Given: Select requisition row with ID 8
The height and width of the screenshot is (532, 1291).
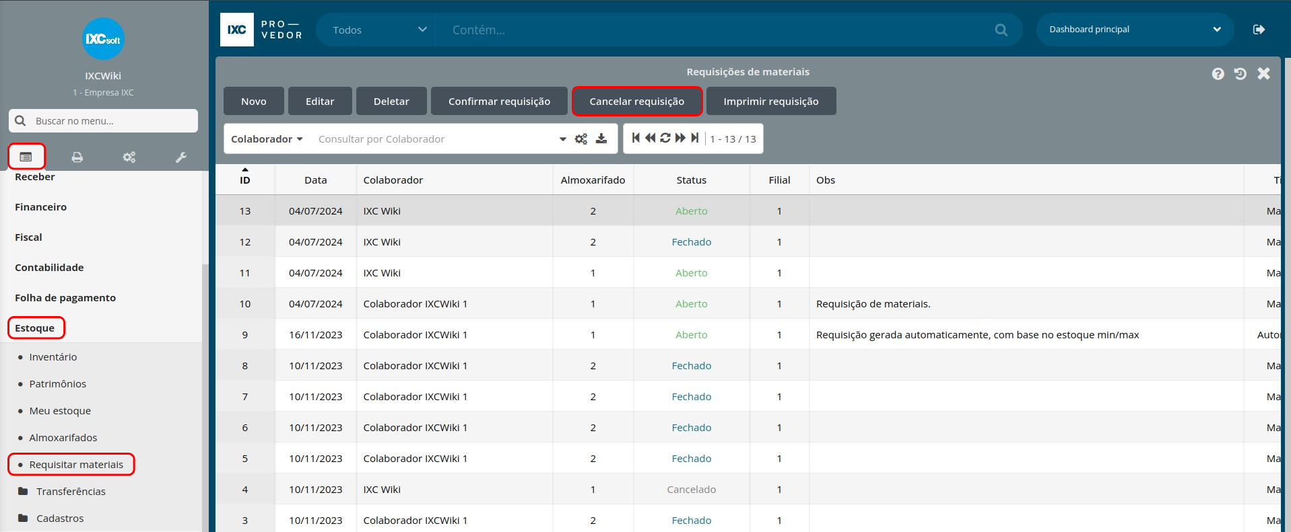Looking at the screenshot, I should tap(748, 365).
